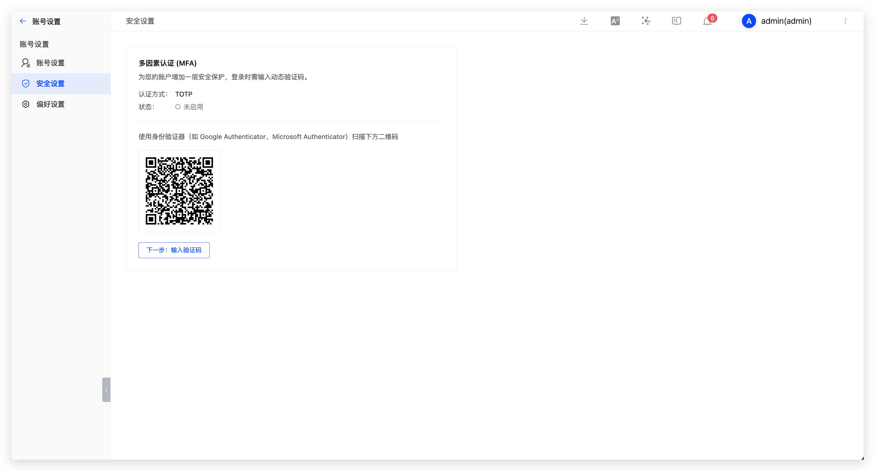
Task: Click the 认证方式 label
Action: [x=153, y=94]
